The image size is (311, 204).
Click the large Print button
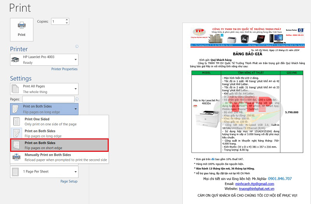22,30
